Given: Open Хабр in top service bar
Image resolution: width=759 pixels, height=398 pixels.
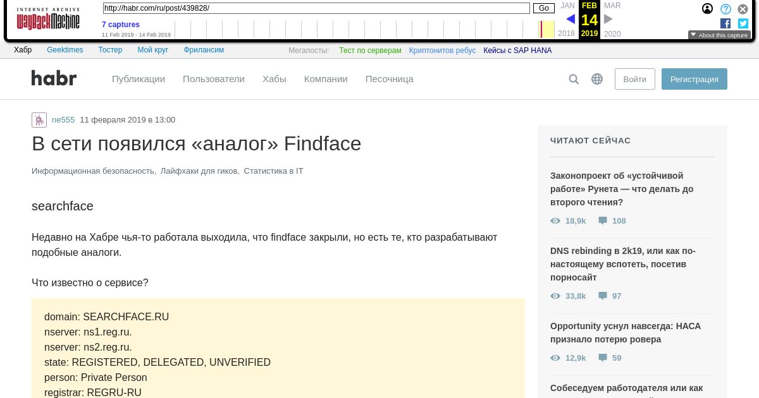Looking at the screenshot, I should pyautogui.click(x=23, y=50).
